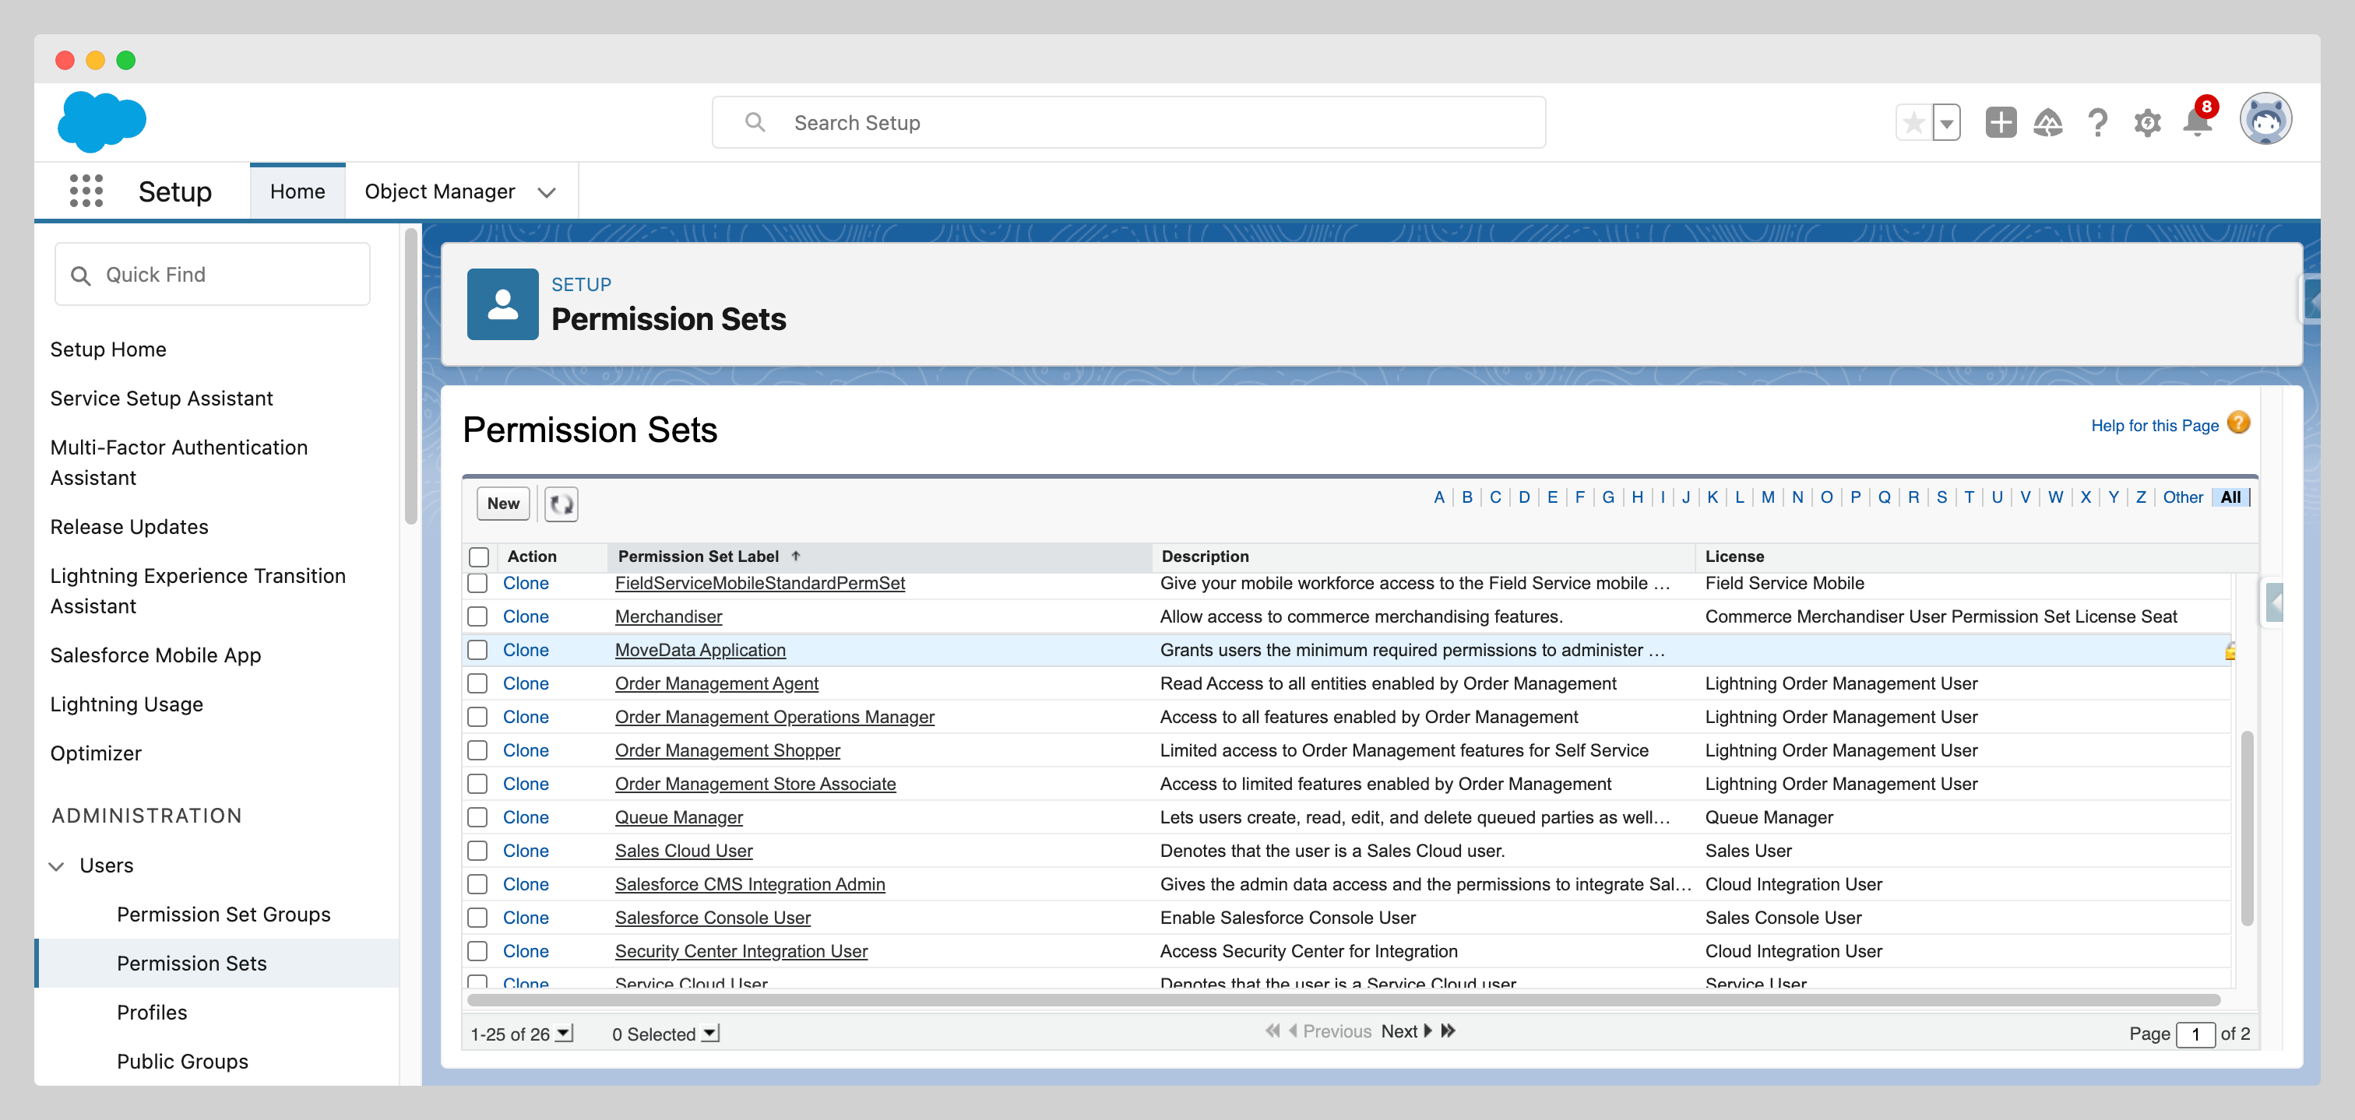Click the New permission set button
The height and width of the screenshot is (1120, 2355).
[503, 504]
